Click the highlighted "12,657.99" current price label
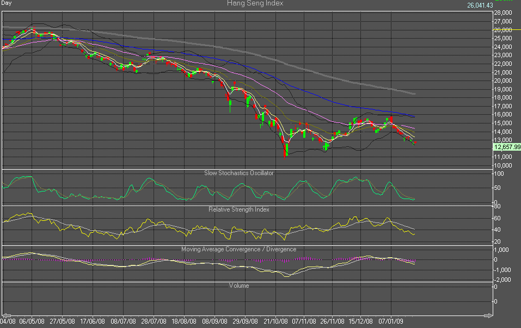Viewport: 521px width, 328px height. pos(507,147)
